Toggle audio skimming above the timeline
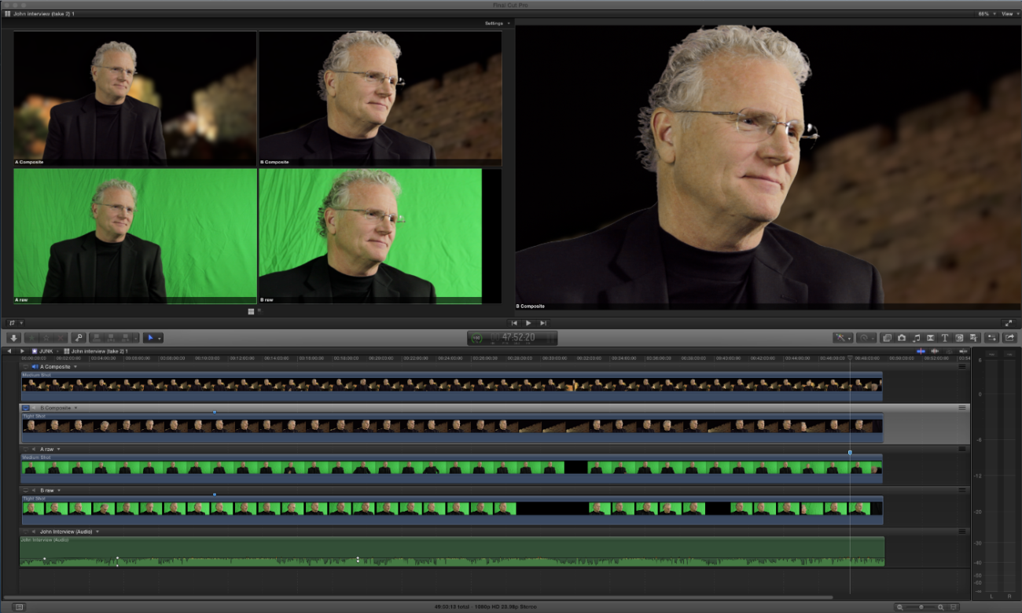 pos(936,351)
